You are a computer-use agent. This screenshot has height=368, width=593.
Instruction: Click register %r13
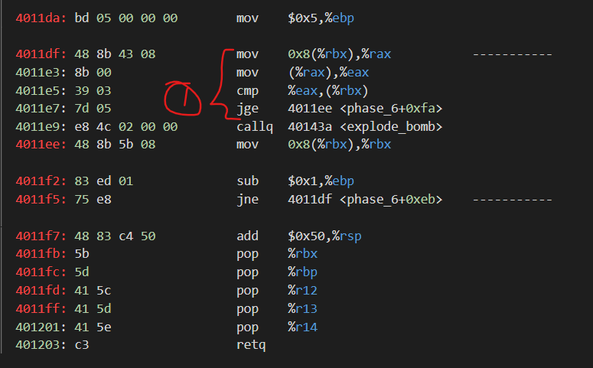(302, 308)
